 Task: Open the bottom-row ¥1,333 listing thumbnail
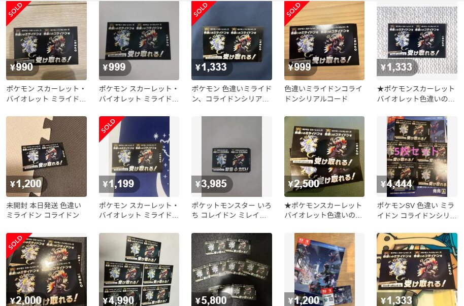tap(417, 269)
